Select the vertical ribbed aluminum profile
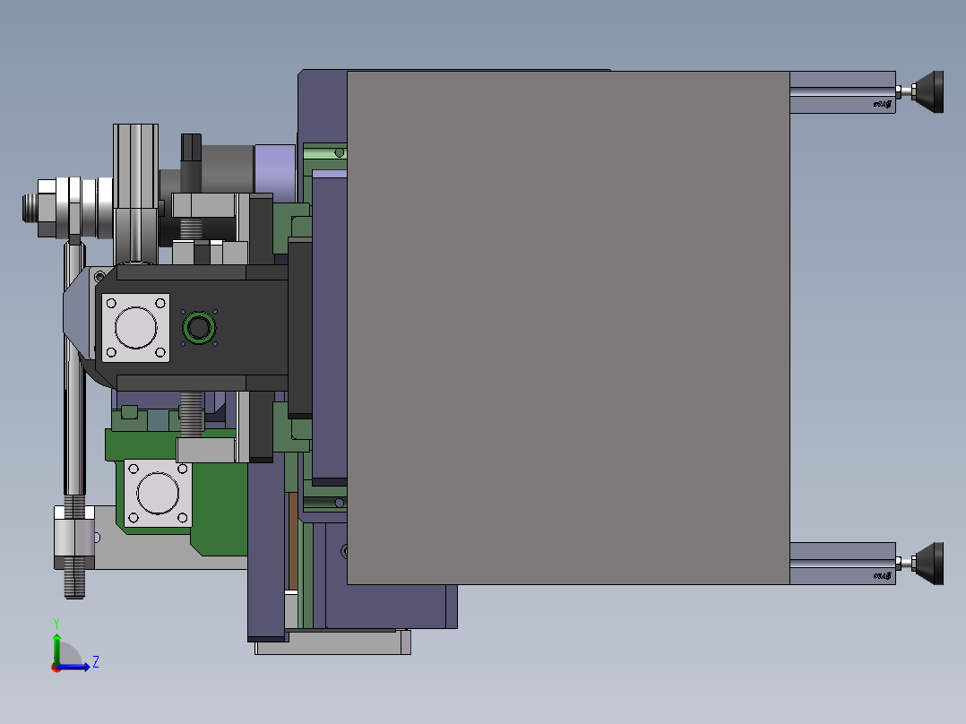The width and height of the screenshot is (966, 724). pyautogui.click(x=135, y=194)
